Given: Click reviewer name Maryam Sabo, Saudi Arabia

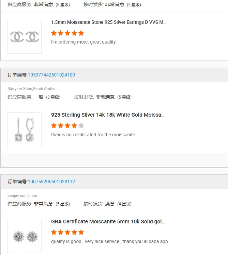Looking at the screenshot, I should point(31,89).
